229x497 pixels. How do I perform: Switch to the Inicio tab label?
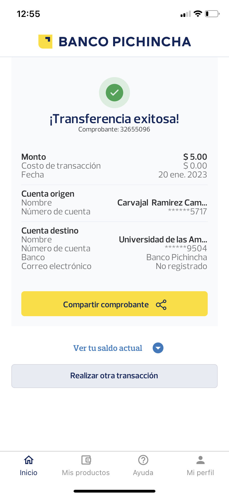pyautogui.click(x=28, y=473)
